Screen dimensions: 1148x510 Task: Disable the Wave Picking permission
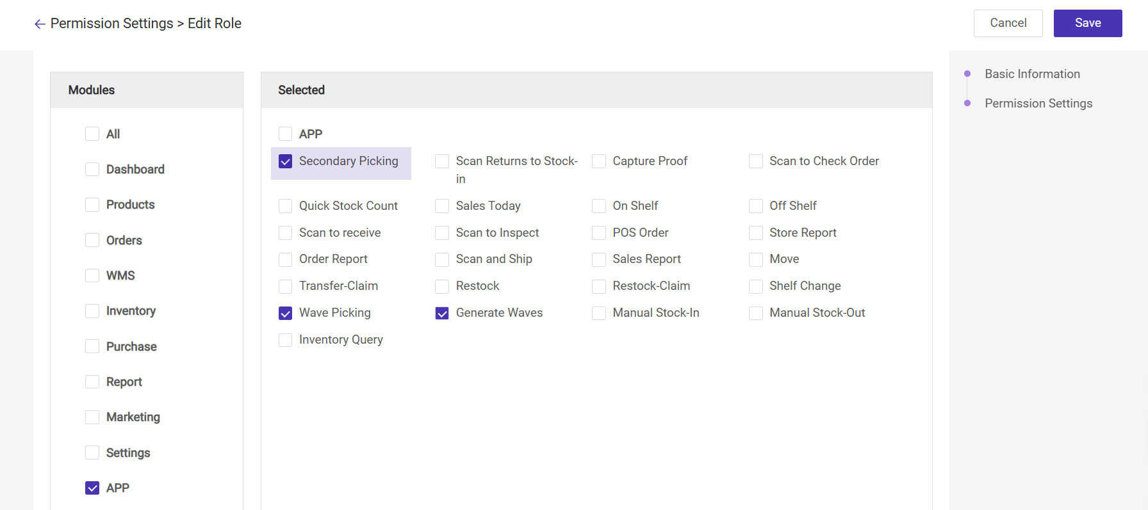286,314
